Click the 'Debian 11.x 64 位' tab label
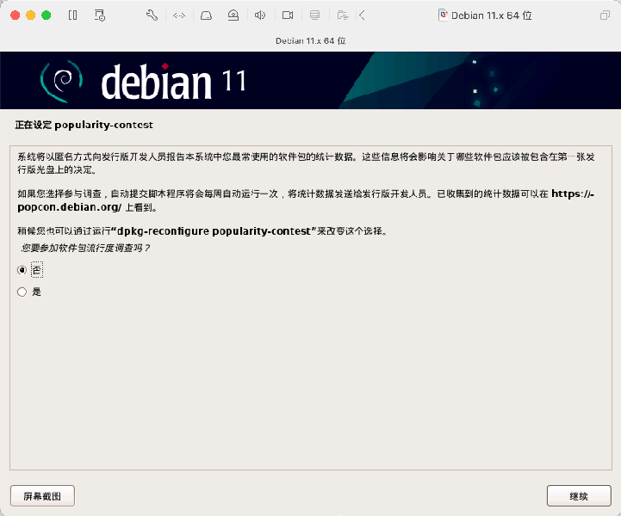The width and height of the screenshot is (621, 516). (310, 40)
